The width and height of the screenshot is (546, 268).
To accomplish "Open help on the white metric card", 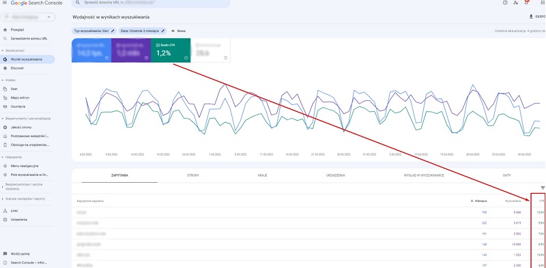I will 226,58.
